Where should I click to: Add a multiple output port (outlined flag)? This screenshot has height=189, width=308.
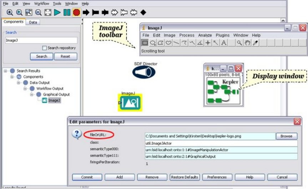click(x=124, y=12)
